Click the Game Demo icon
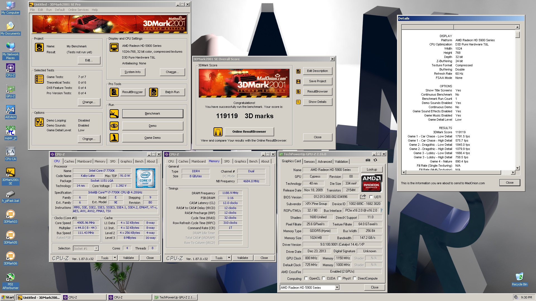 [114, 138]
